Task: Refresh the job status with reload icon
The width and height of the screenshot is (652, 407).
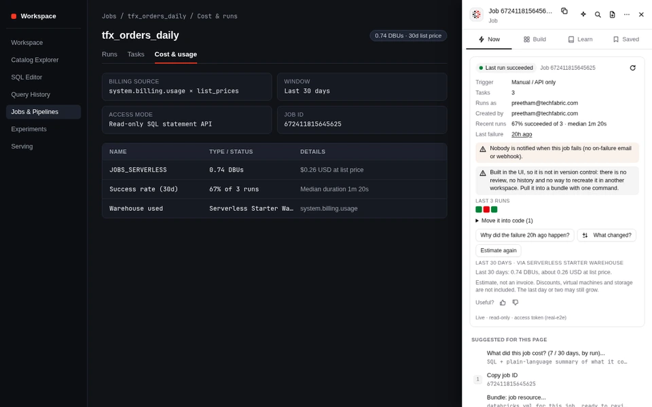Action: [632, 68]
